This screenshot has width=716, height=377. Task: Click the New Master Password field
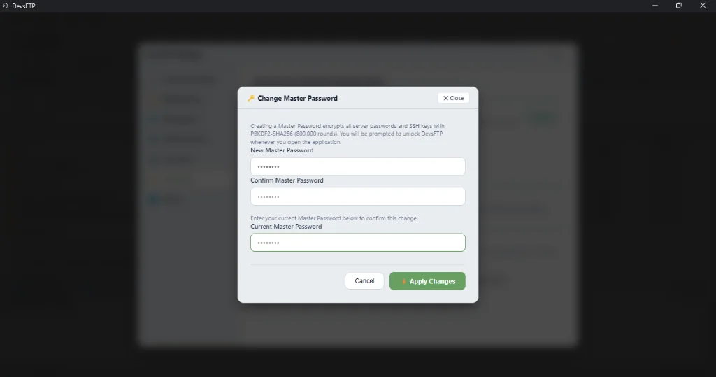(x=357, y=166)
